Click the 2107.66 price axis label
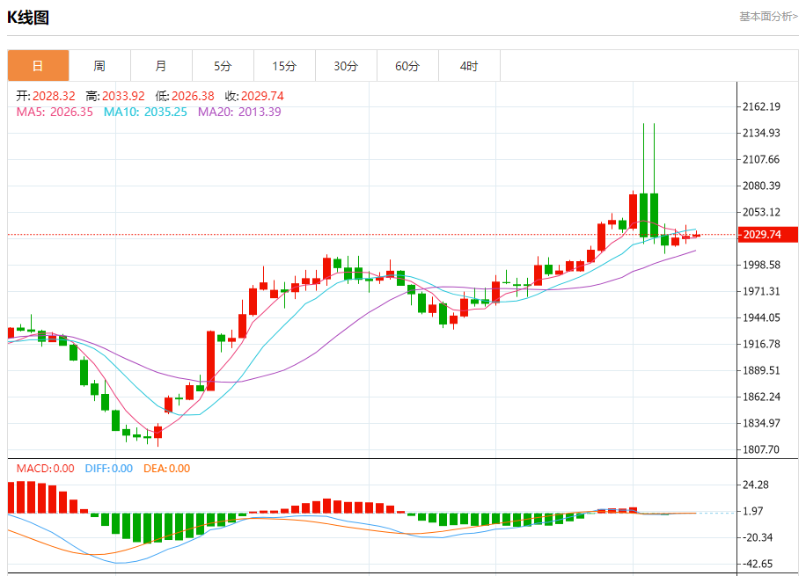The height and width of the screenshot is (576, 806). click(x=761, y=159)
